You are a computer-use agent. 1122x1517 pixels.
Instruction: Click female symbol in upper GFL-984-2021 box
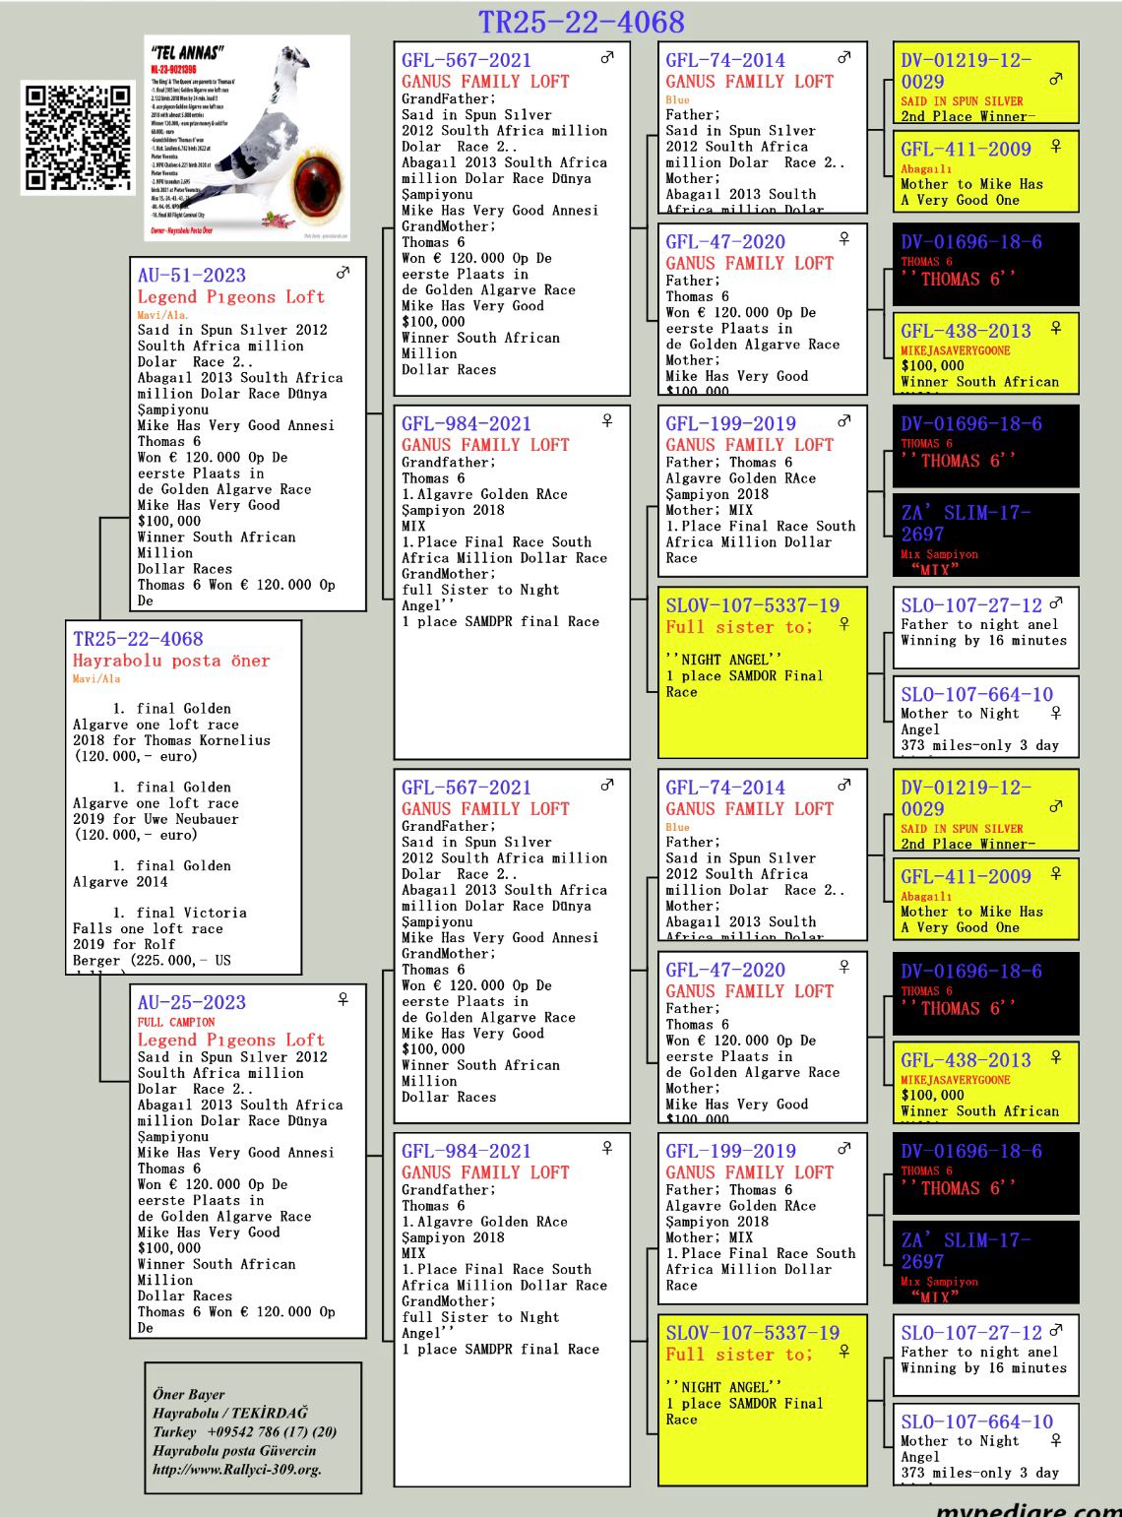(x=607, y=420)
